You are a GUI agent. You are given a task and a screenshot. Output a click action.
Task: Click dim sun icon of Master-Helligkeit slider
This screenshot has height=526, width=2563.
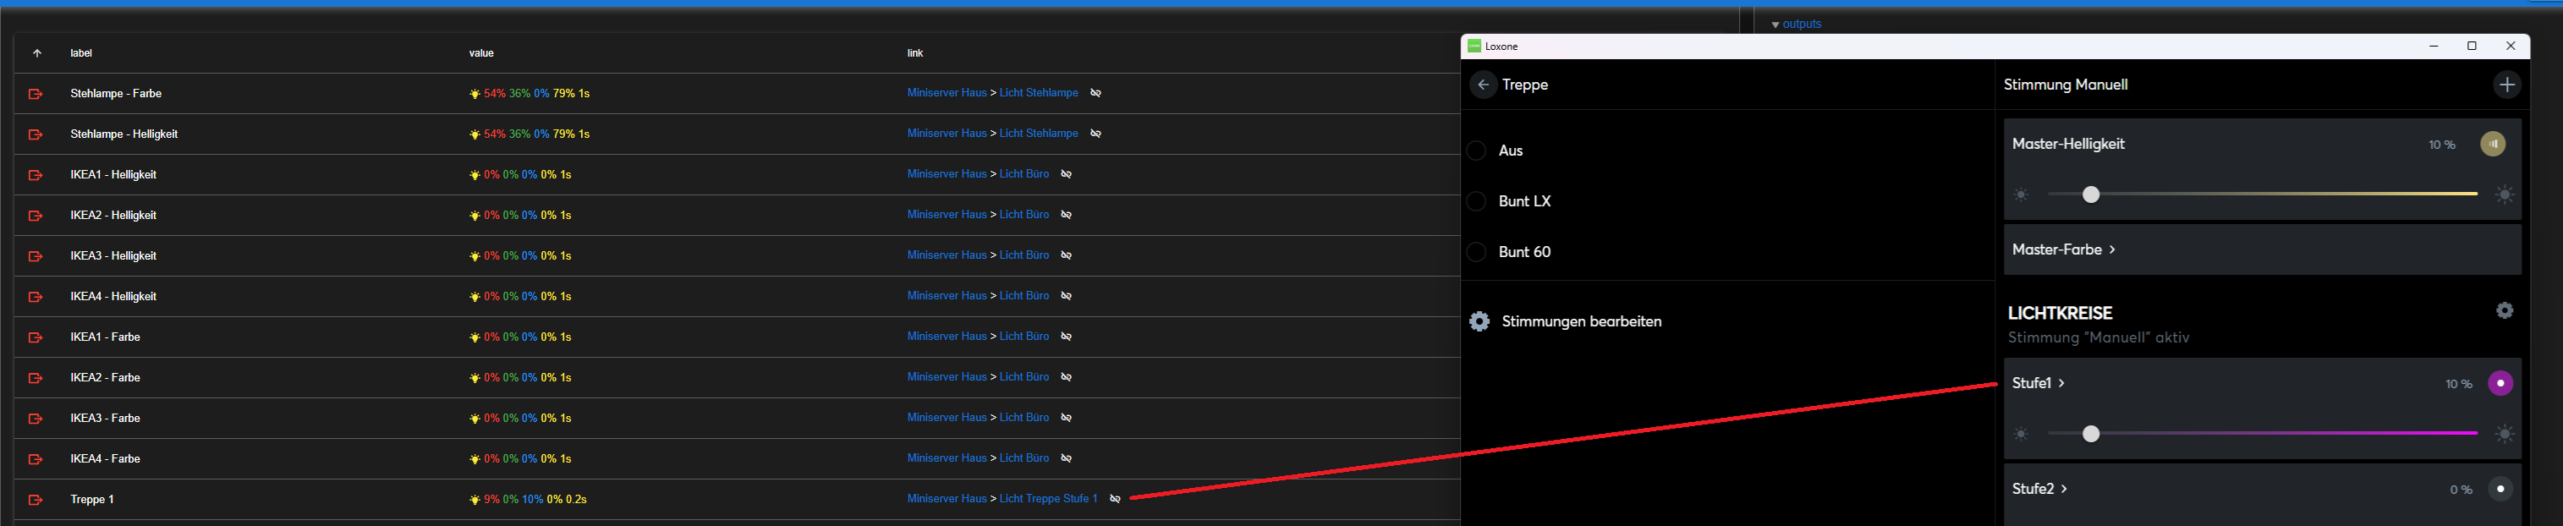tap(2021, 195)
